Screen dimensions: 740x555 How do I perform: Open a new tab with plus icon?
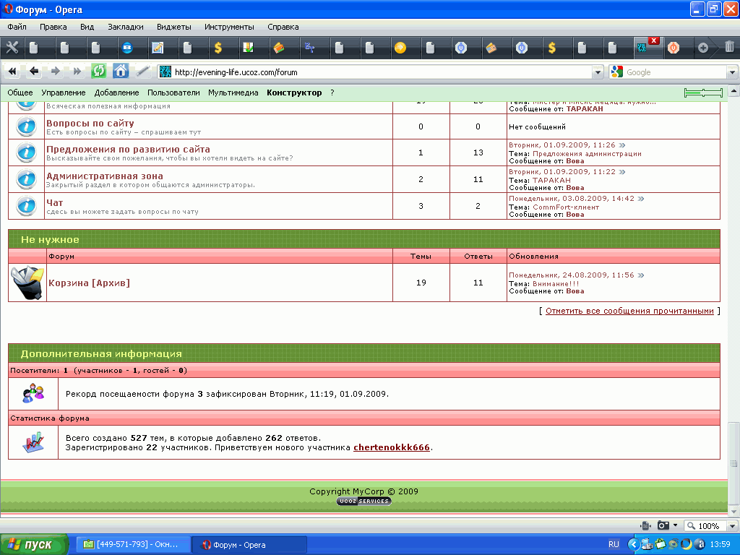(702, 48)
